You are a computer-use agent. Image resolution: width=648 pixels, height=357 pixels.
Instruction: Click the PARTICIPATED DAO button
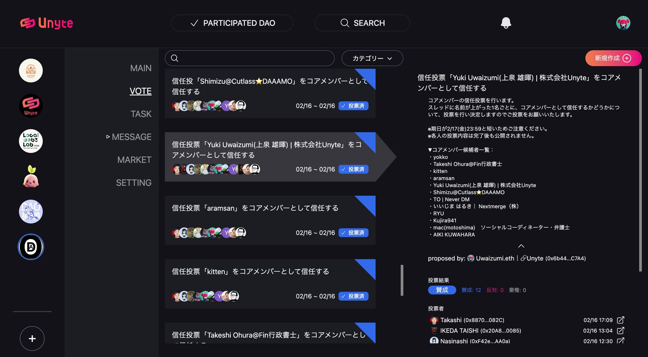[232, 23]
